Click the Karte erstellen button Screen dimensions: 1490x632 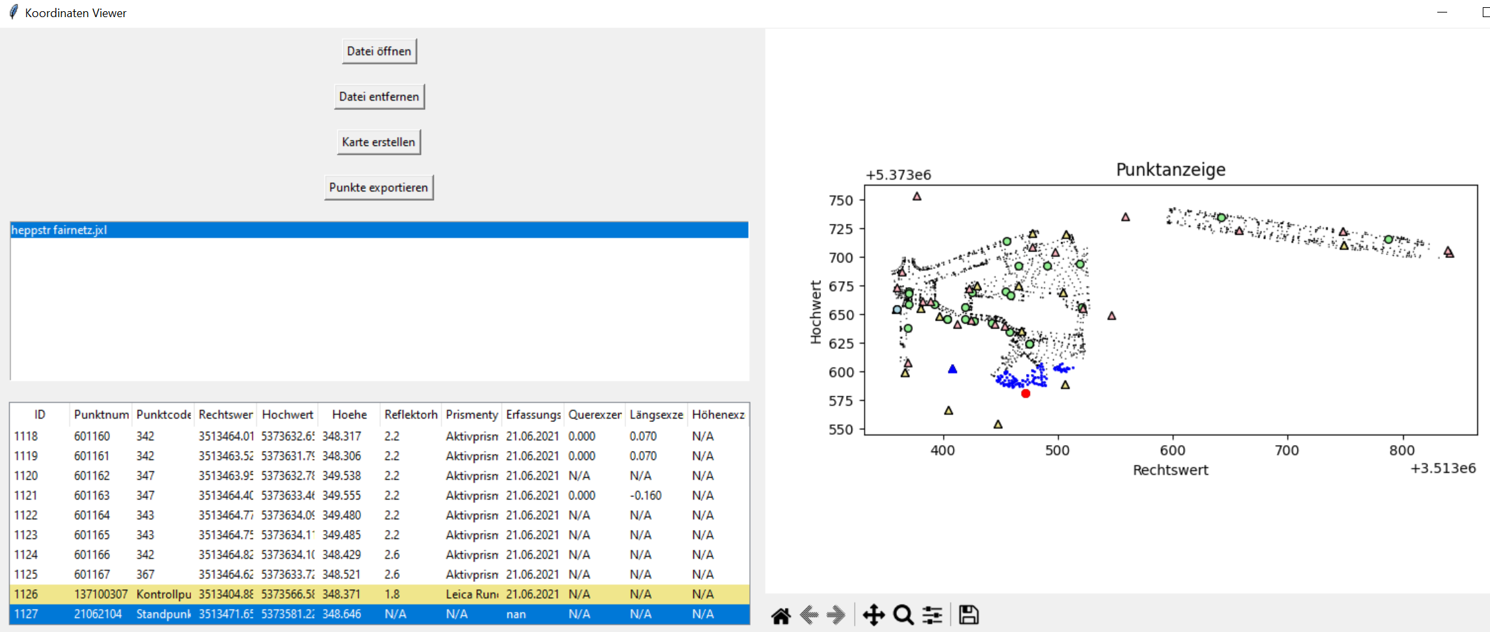coord(379,142)
